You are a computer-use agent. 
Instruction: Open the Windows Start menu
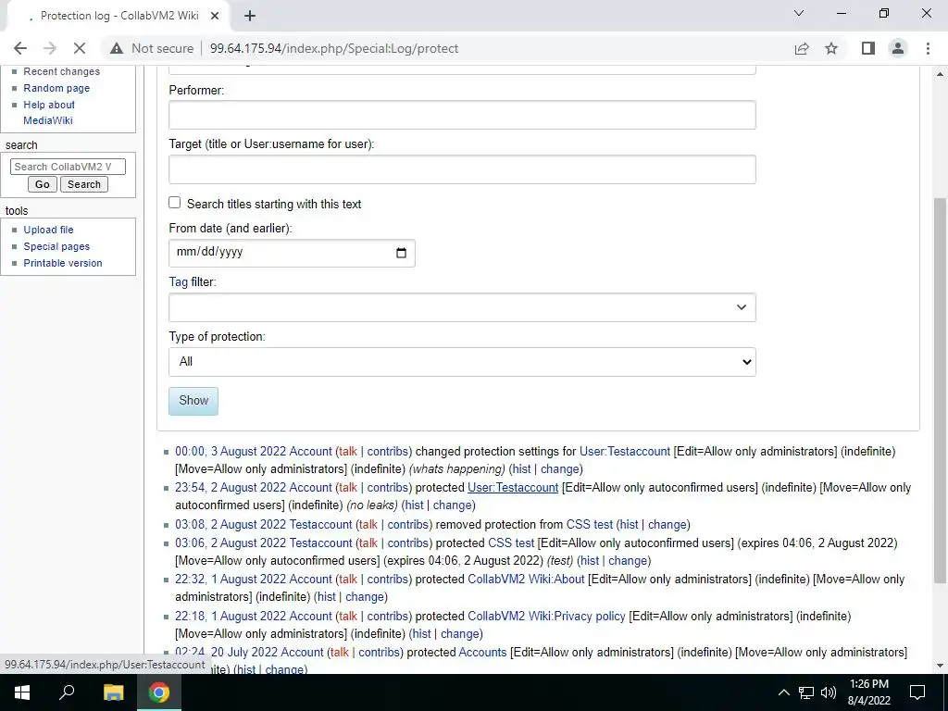tap(22, 692)
